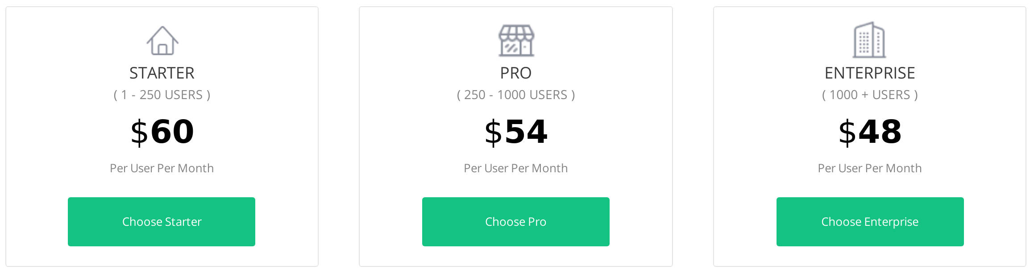Click the 1000 + USERS label

(869, 95)
